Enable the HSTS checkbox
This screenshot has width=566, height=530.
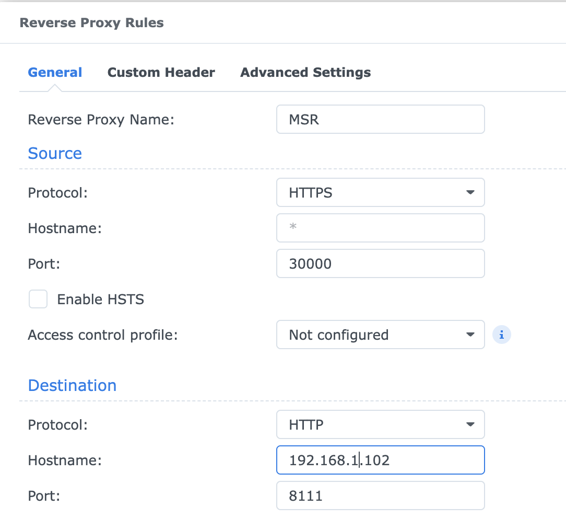pos(38,299)
